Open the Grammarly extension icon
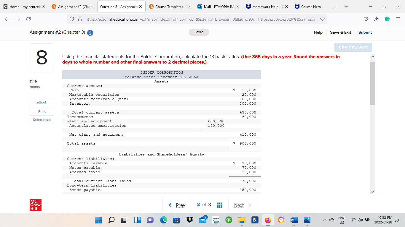 [x=387, y=20]
